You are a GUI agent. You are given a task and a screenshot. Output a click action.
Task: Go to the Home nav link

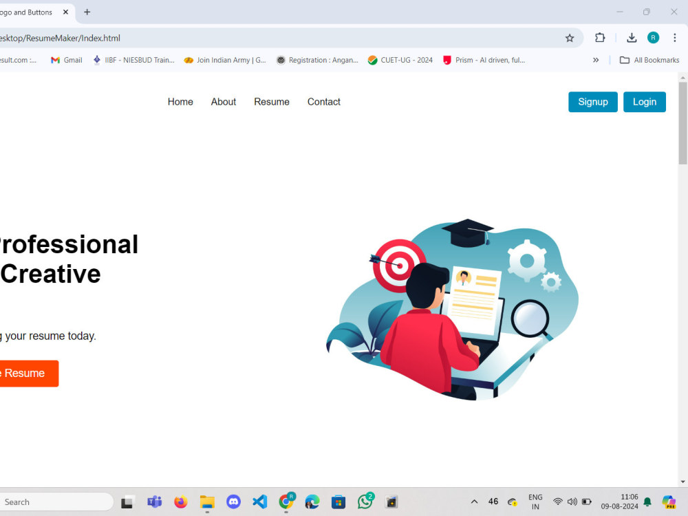point(180,102)
